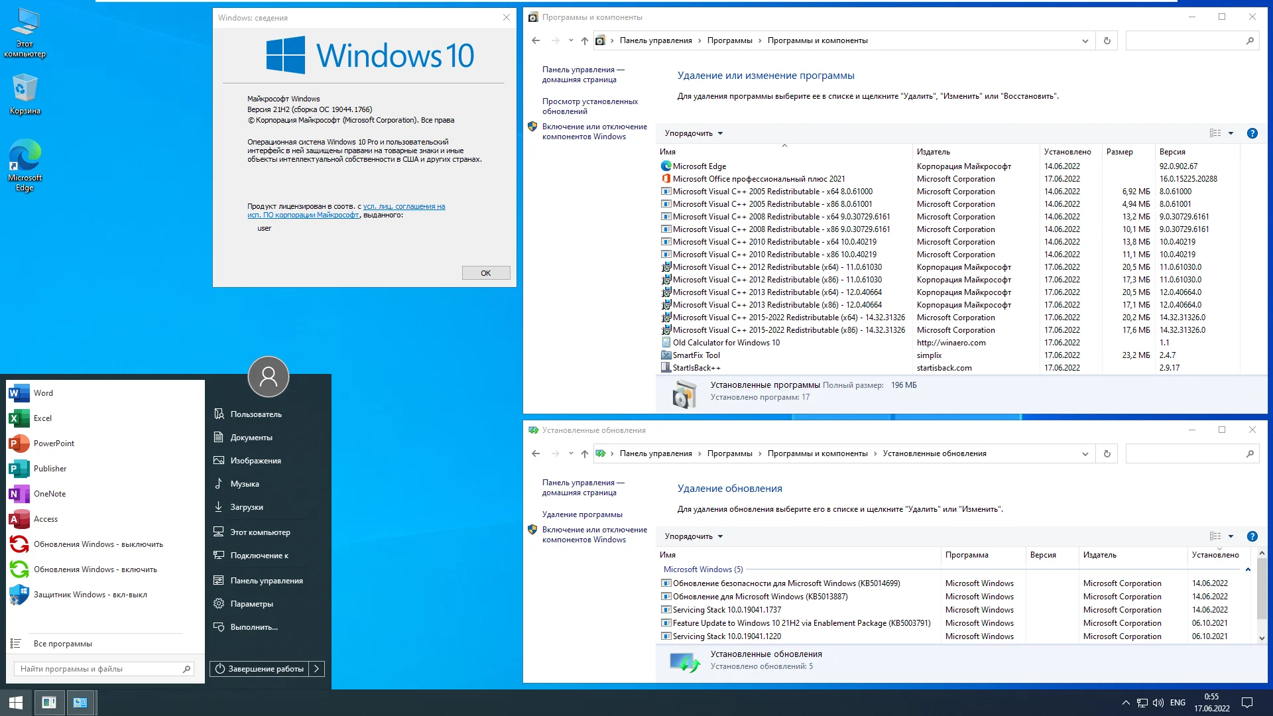Open shutdown options arrow next to shutdown button
1273x716 pixels.
tap(317, 669)
